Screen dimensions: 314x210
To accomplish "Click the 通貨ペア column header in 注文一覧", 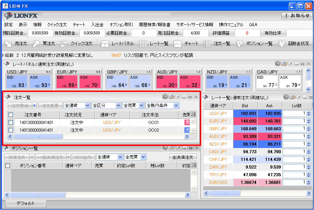I will pyautogui.click(x=112, y=115).
